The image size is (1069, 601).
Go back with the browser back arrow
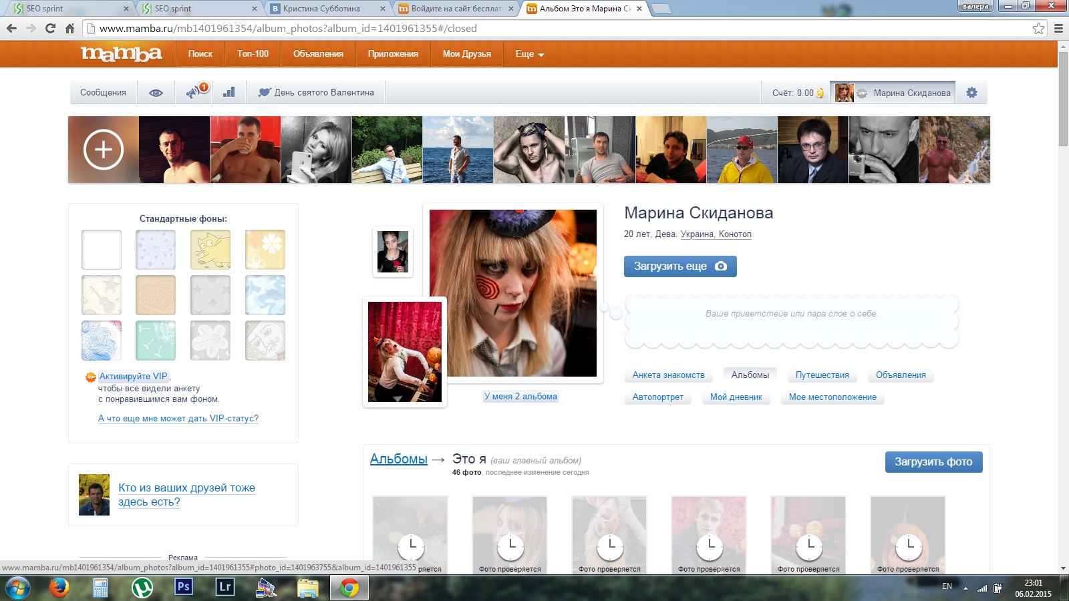(x=11, y=28)
